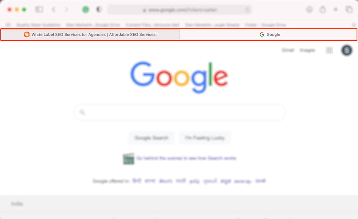Select the Google tab
This screenshot has height=219, width=358.
pyautogui.click(x=268, y=34)
